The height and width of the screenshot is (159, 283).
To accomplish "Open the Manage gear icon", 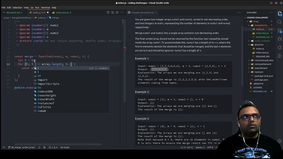I will [x=279, y=141].
